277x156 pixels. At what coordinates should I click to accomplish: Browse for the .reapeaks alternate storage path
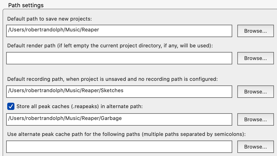pos(255,119)
